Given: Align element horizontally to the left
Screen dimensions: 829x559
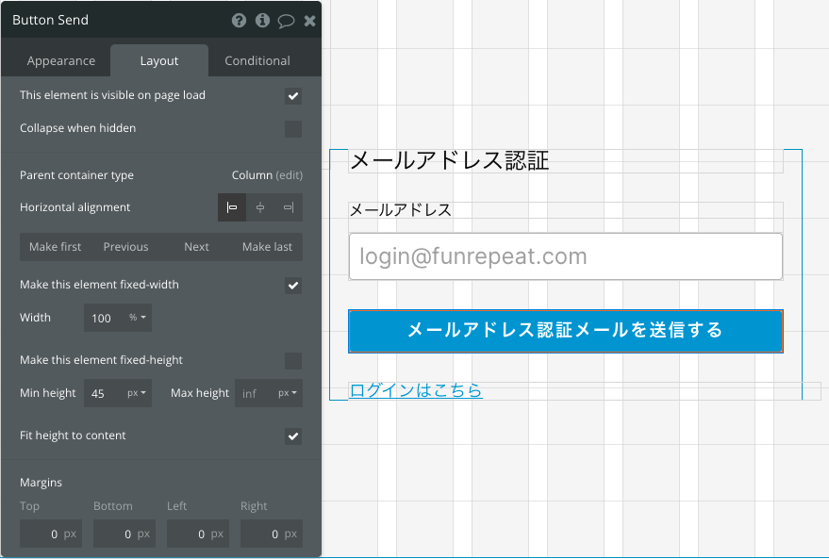Looking at the screenshot, I should coord(232,207).
